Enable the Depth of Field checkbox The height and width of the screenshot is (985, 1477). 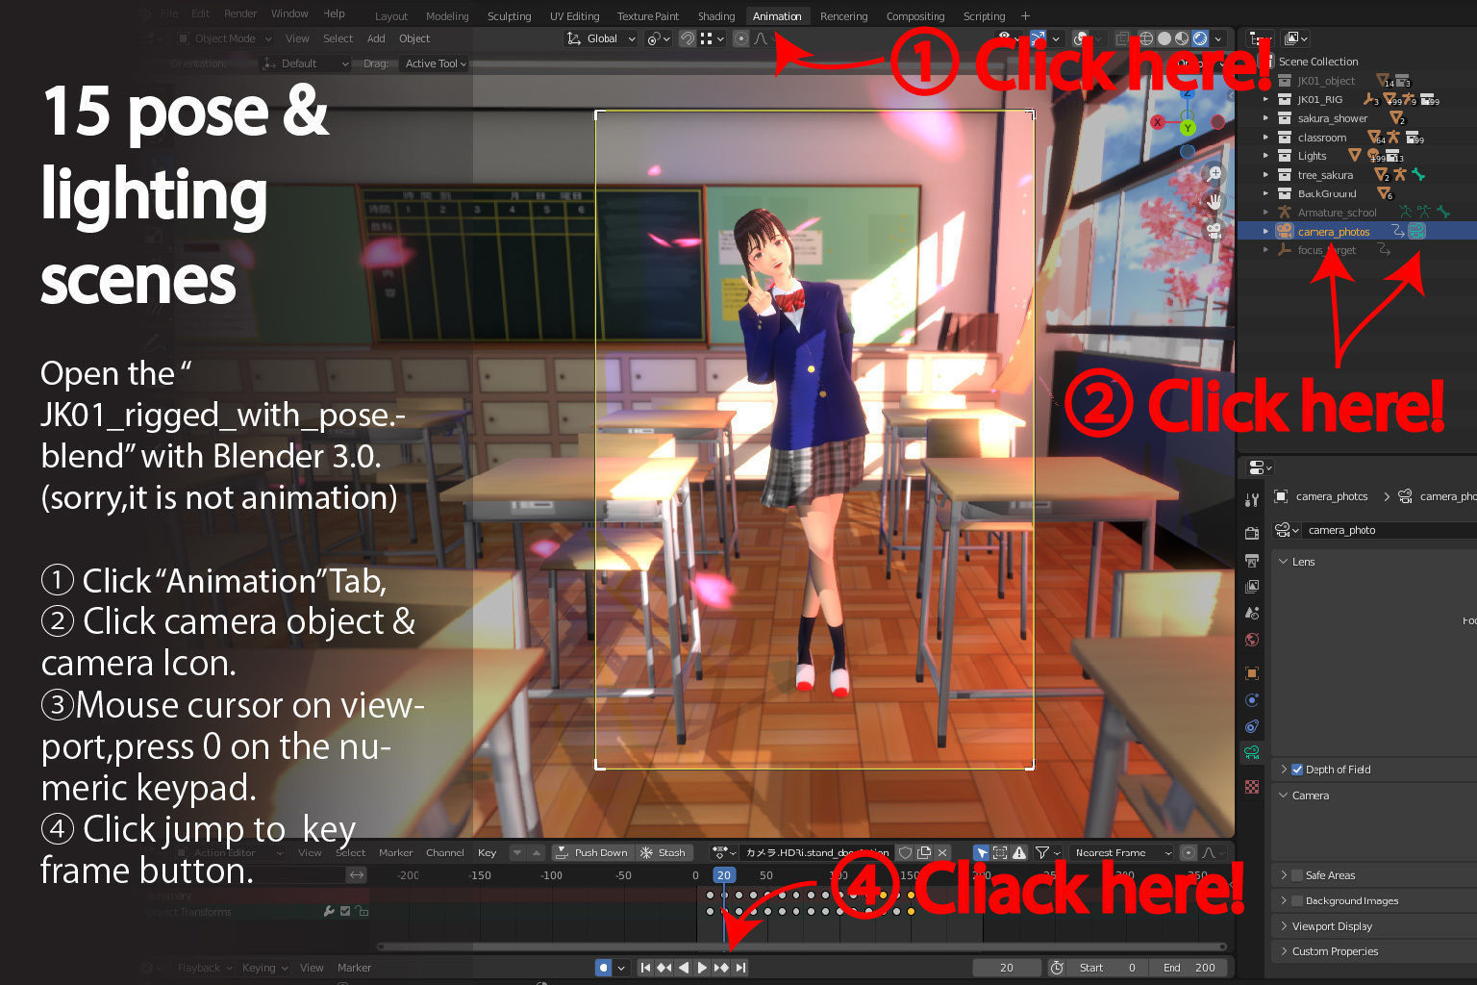[1297, 770]
